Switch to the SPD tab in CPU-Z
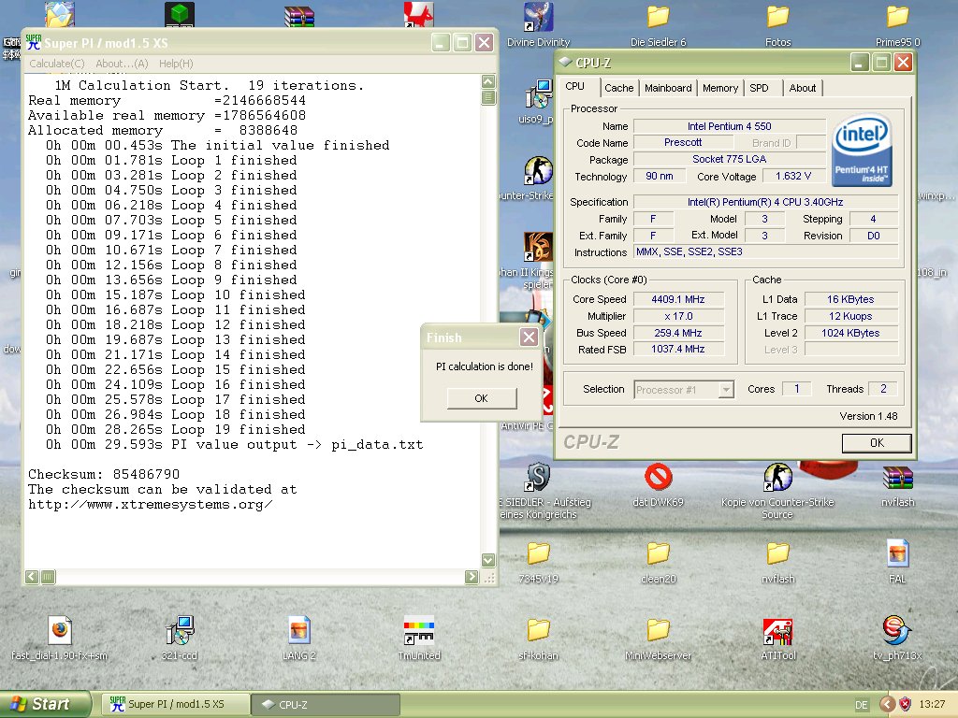Image resolution: width=958 pixels, height=718 pixels. click(759, 88)
